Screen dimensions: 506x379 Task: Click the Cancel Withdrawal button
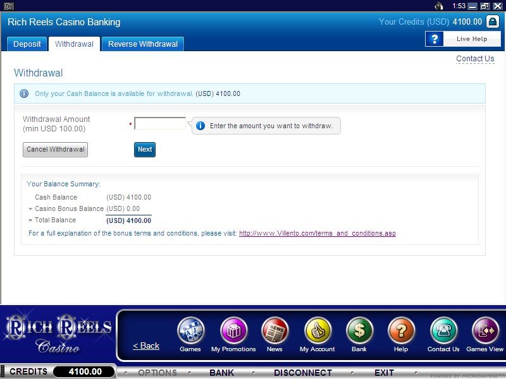pyautogui.click(x=55, y=150)
